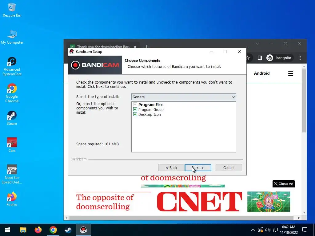The width and height of the screenshot is (315, 236).
Task: Click 'The opposite of doomscrolling' ad text
Action: click(105, 202)
